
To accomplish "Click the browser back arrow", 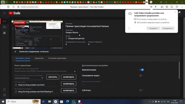I will [3, 7].
